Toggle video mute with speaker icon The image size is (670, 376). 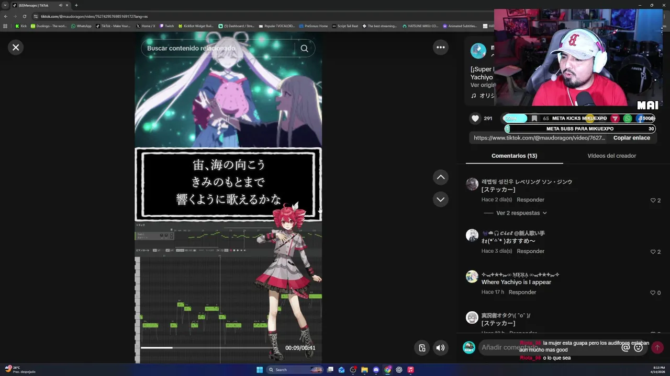pos(441,348)
